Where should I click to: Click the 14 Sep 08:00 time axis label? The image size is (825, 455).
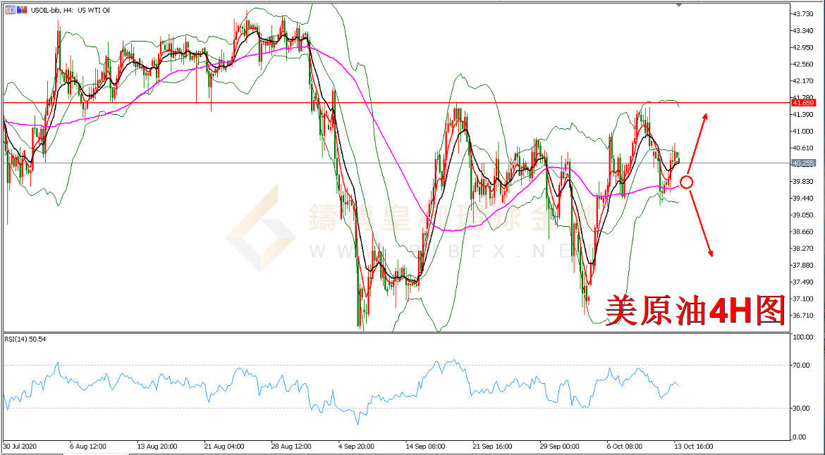[425, 446]
